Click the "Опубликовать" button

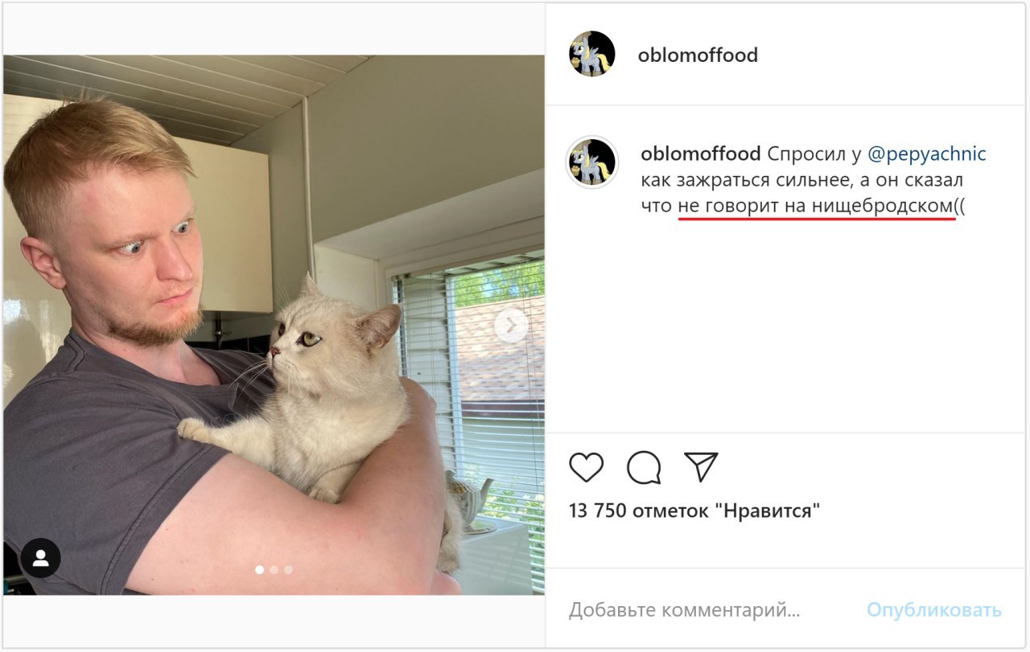(x=934, y=610)
